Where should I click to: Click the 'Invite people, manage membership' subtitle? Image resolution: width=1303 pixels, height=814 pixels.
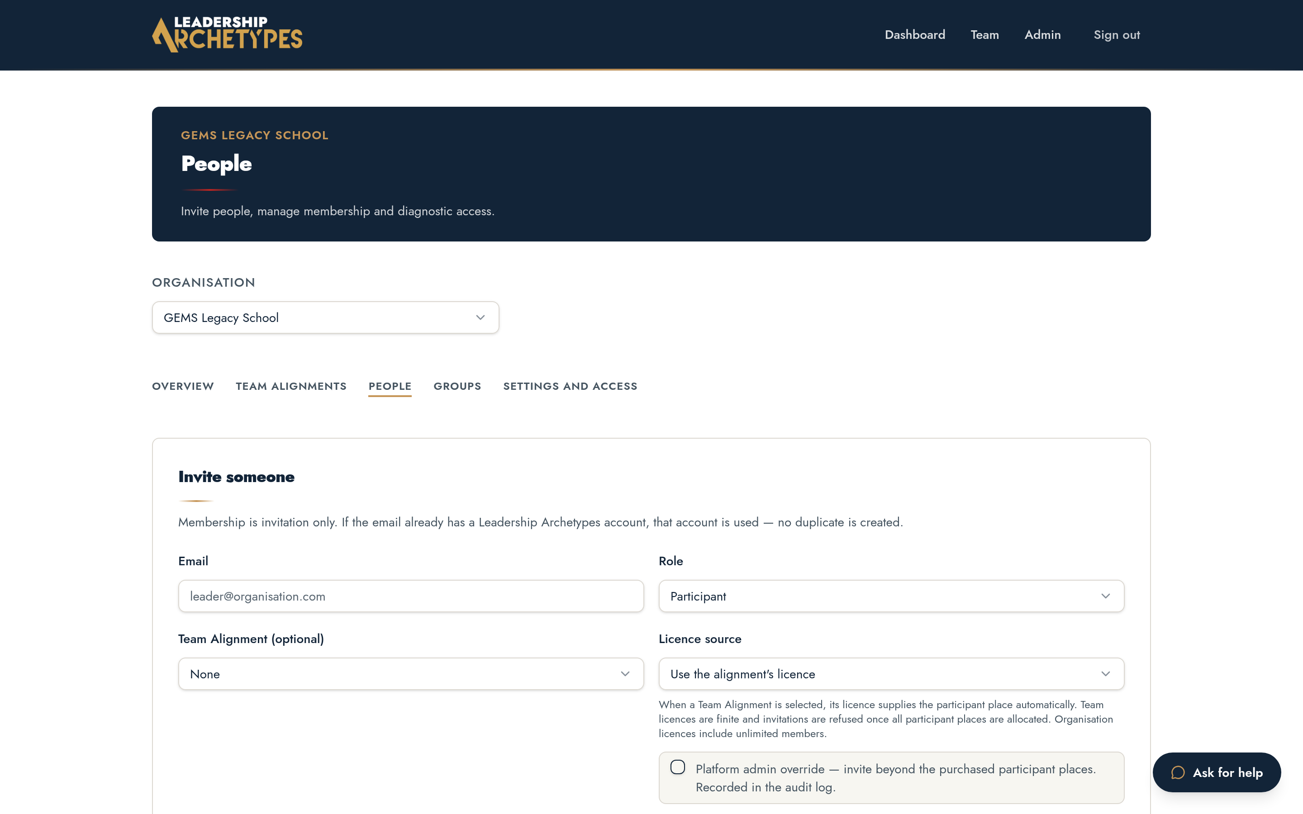(x=338, y=211)
